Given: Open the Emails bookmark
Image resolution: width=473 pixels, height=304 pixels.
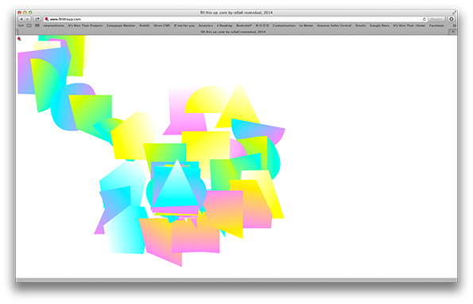Looking at the screenshot, I should [x=360, y=25].
